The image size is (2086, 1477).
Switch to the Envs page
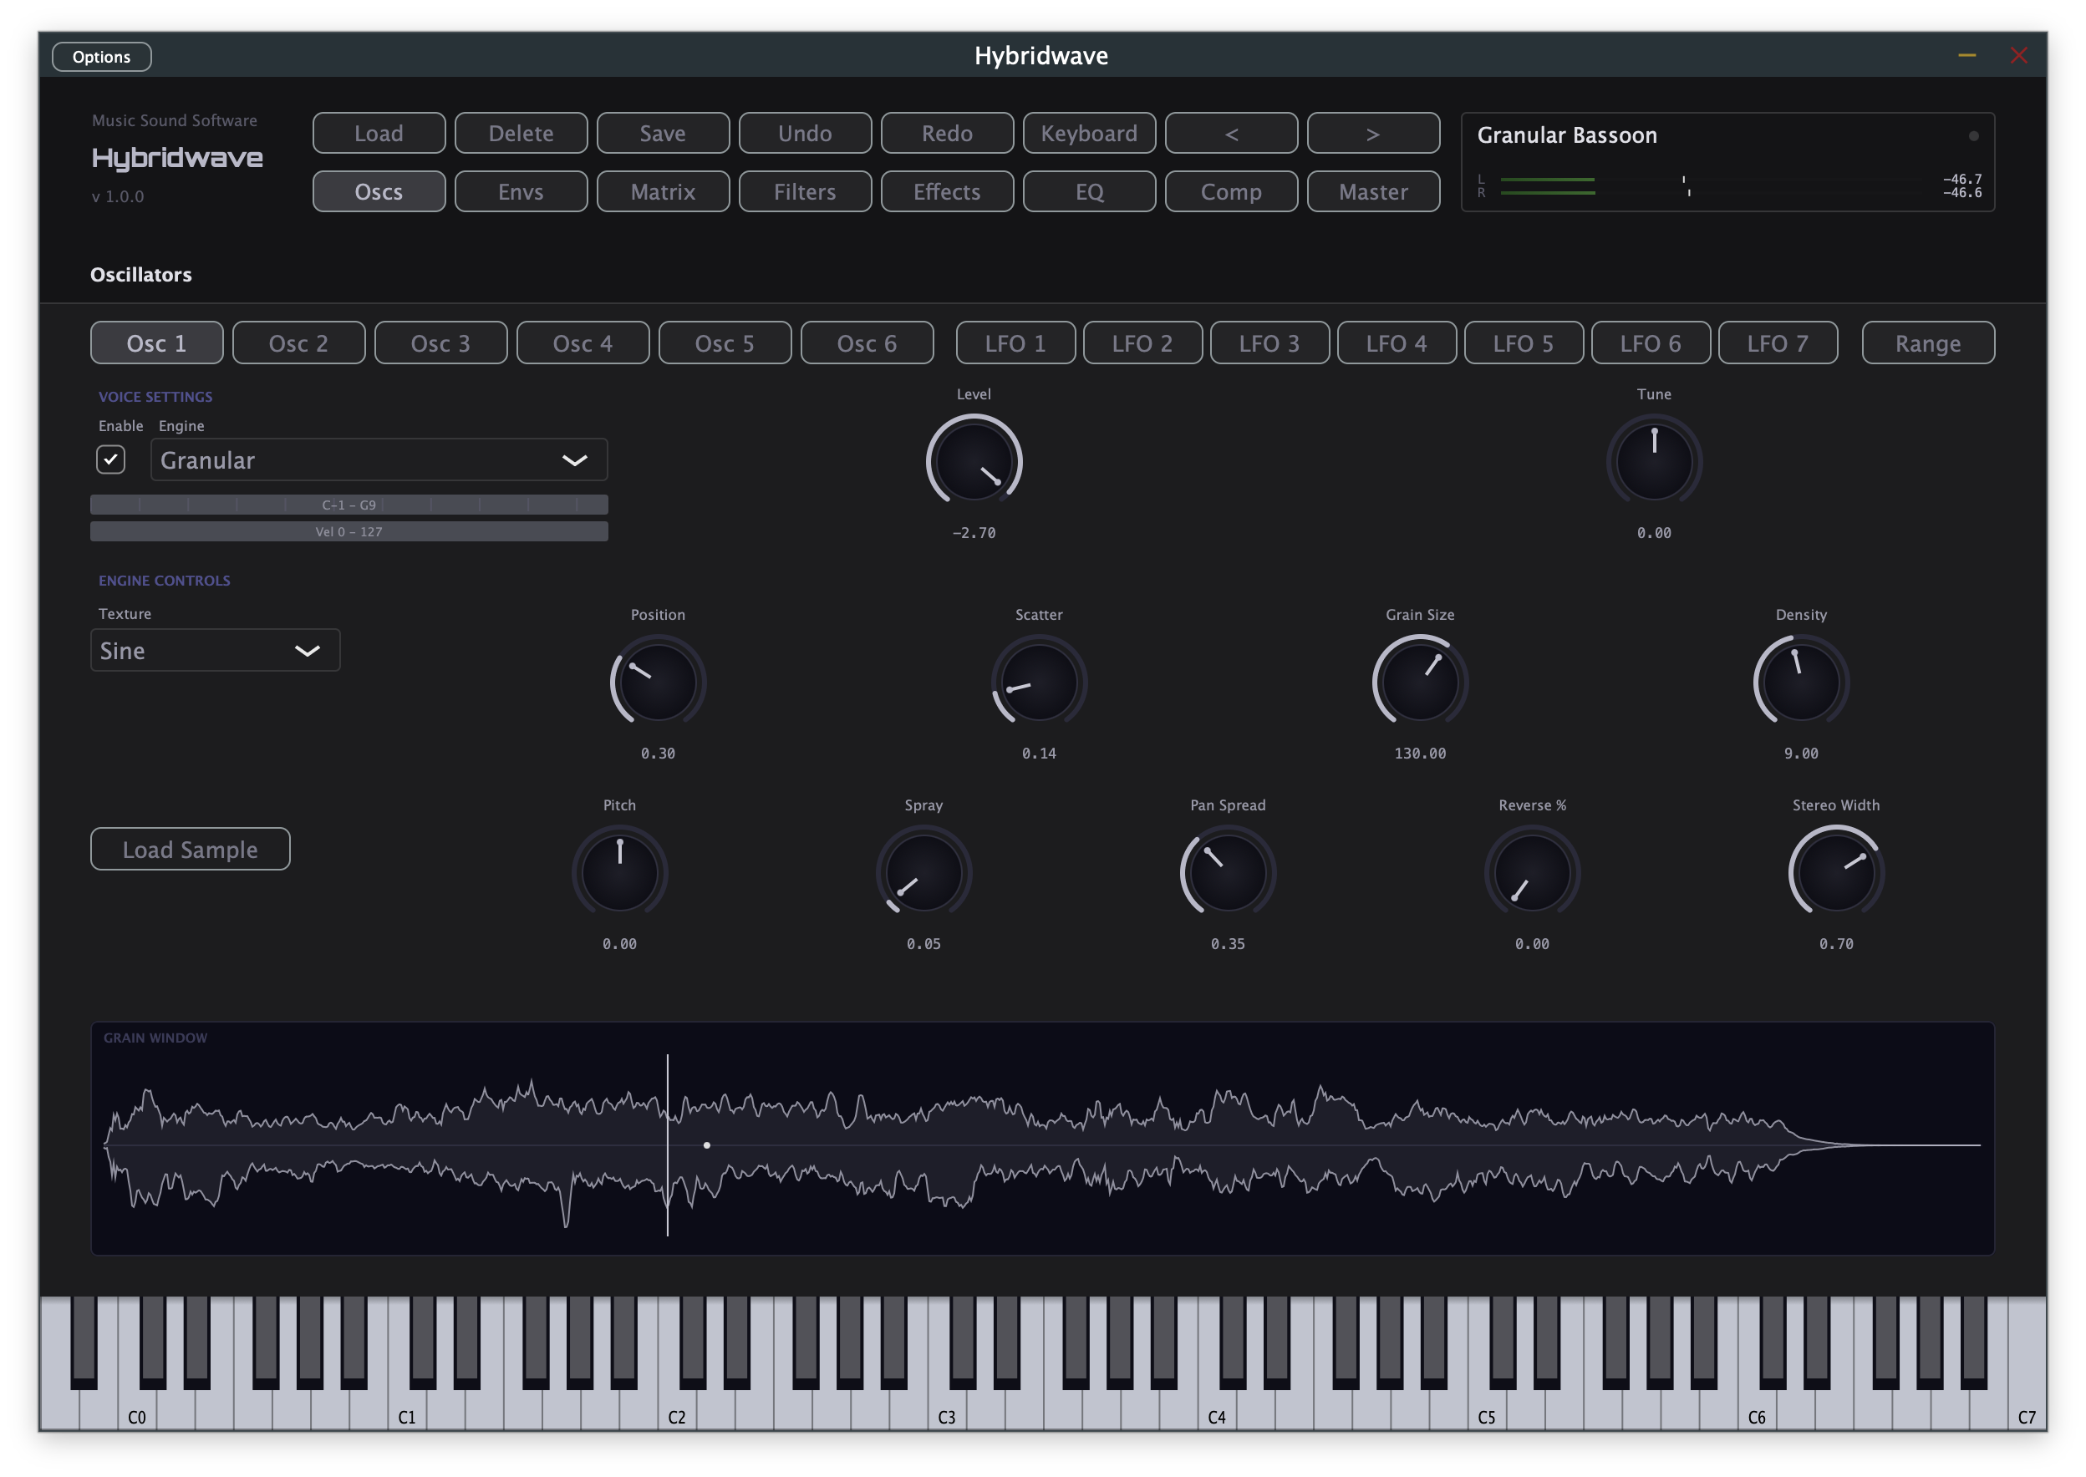coord(521,192)
